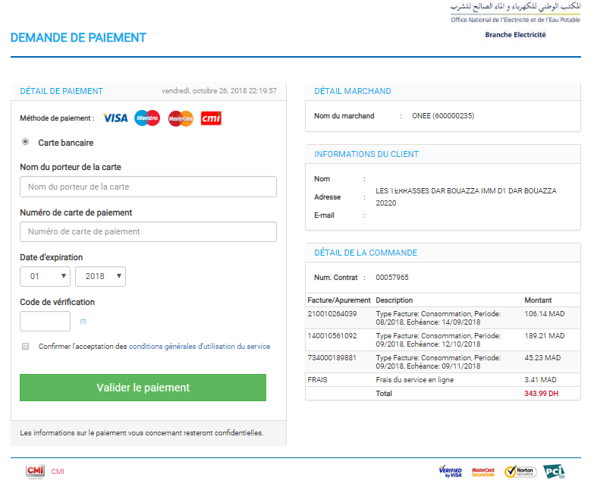Click the verification code help (?) icon
Image resolution: width=597 pixels, height=490 pixels.
click(83, 322)
